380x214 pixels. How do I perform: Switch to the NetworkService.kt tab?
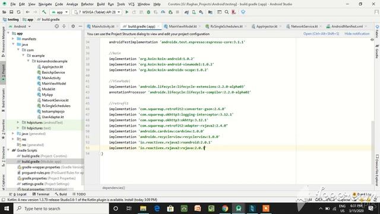(x=304, y=26)
